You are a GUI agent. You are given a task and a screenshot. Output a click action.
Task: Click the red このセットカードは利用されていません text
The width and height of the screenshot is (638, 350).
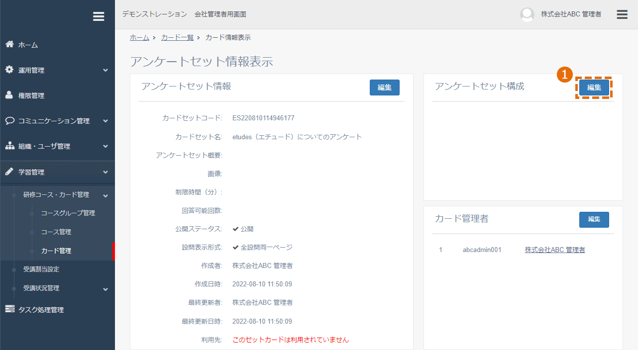coord(291,340)
